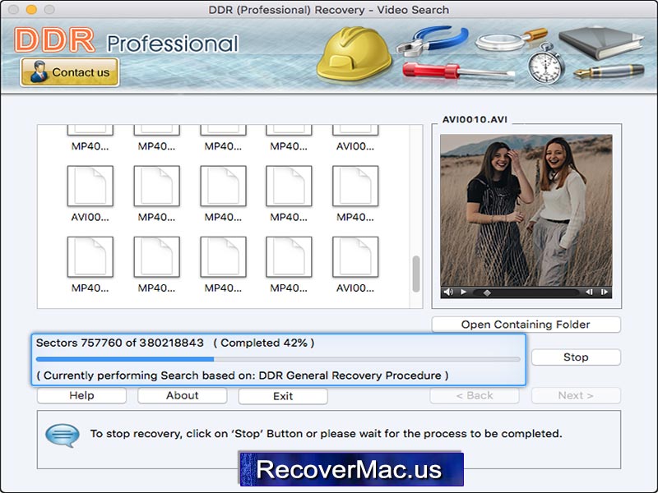Play the AVI0010.AVI preview video
The image size is (658, 493).
(x=463, y=292)
